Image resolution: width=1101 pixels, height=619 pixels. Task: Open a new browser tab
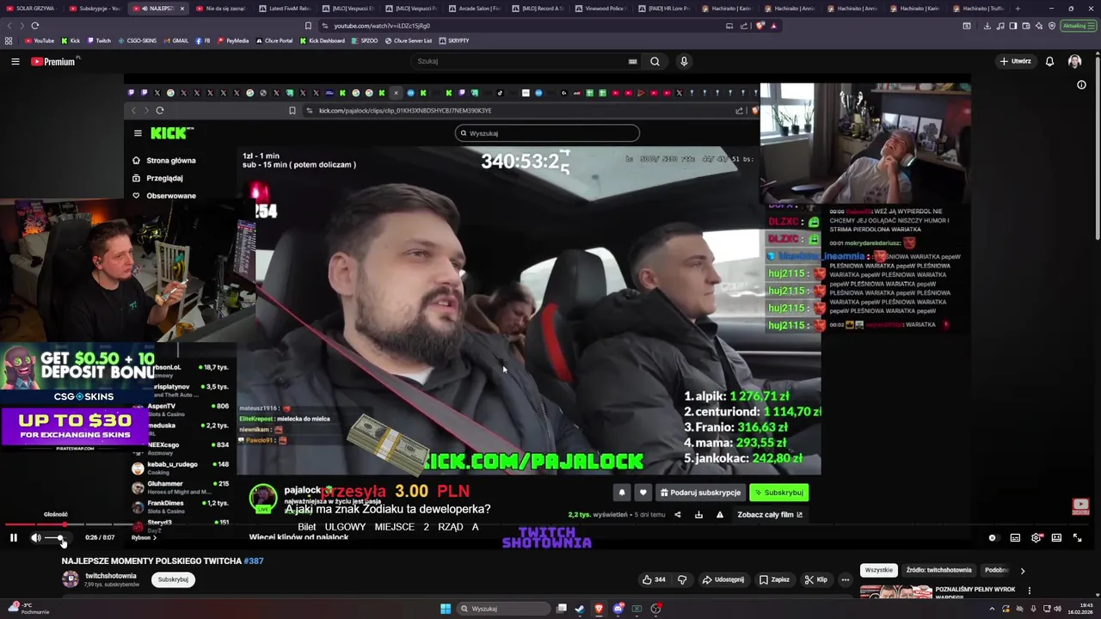click(1018, 9)
